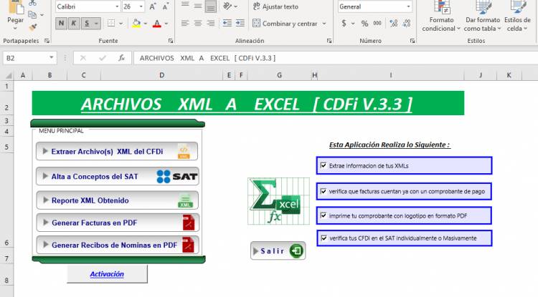Select the Format Painter brush

click(x=33, y=27)
